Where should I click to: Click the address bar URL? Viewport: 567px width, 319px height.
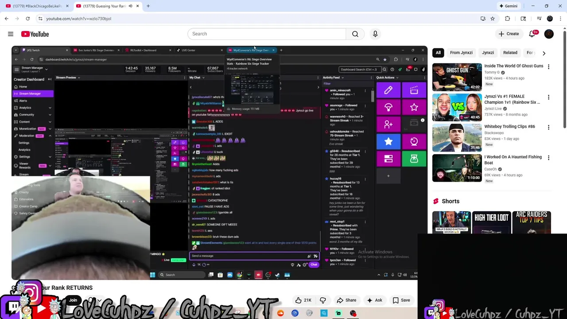78,19
